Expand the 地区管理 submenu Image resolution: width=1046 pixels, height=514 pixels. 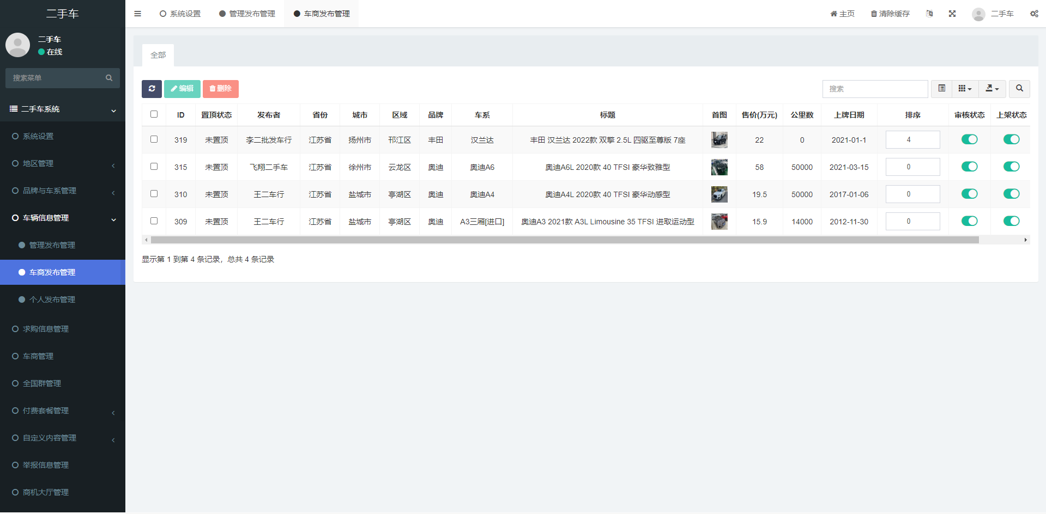[x=63, y=163]
